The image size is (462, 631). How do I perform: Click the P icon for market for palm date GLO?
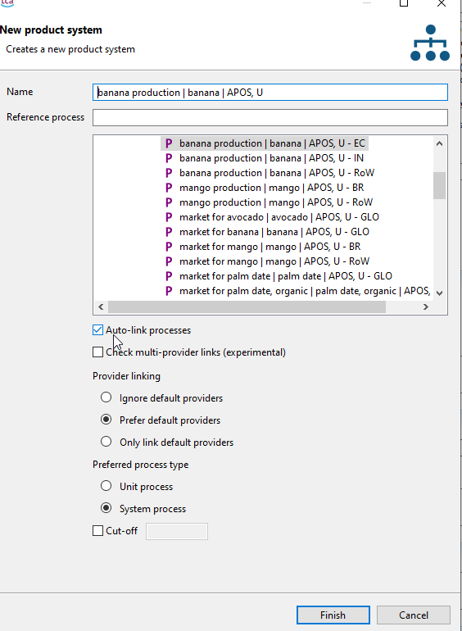(x=169, y=276)
